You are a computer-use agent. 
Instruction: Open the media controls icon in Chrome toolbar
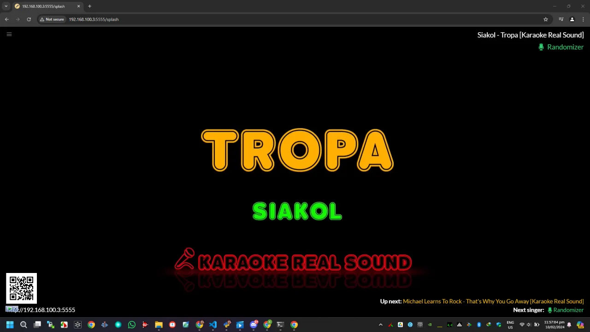point(561,19)
